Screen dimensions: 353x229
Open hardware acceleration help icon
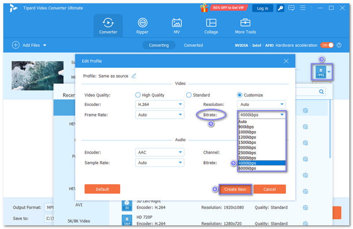[339, 45]
